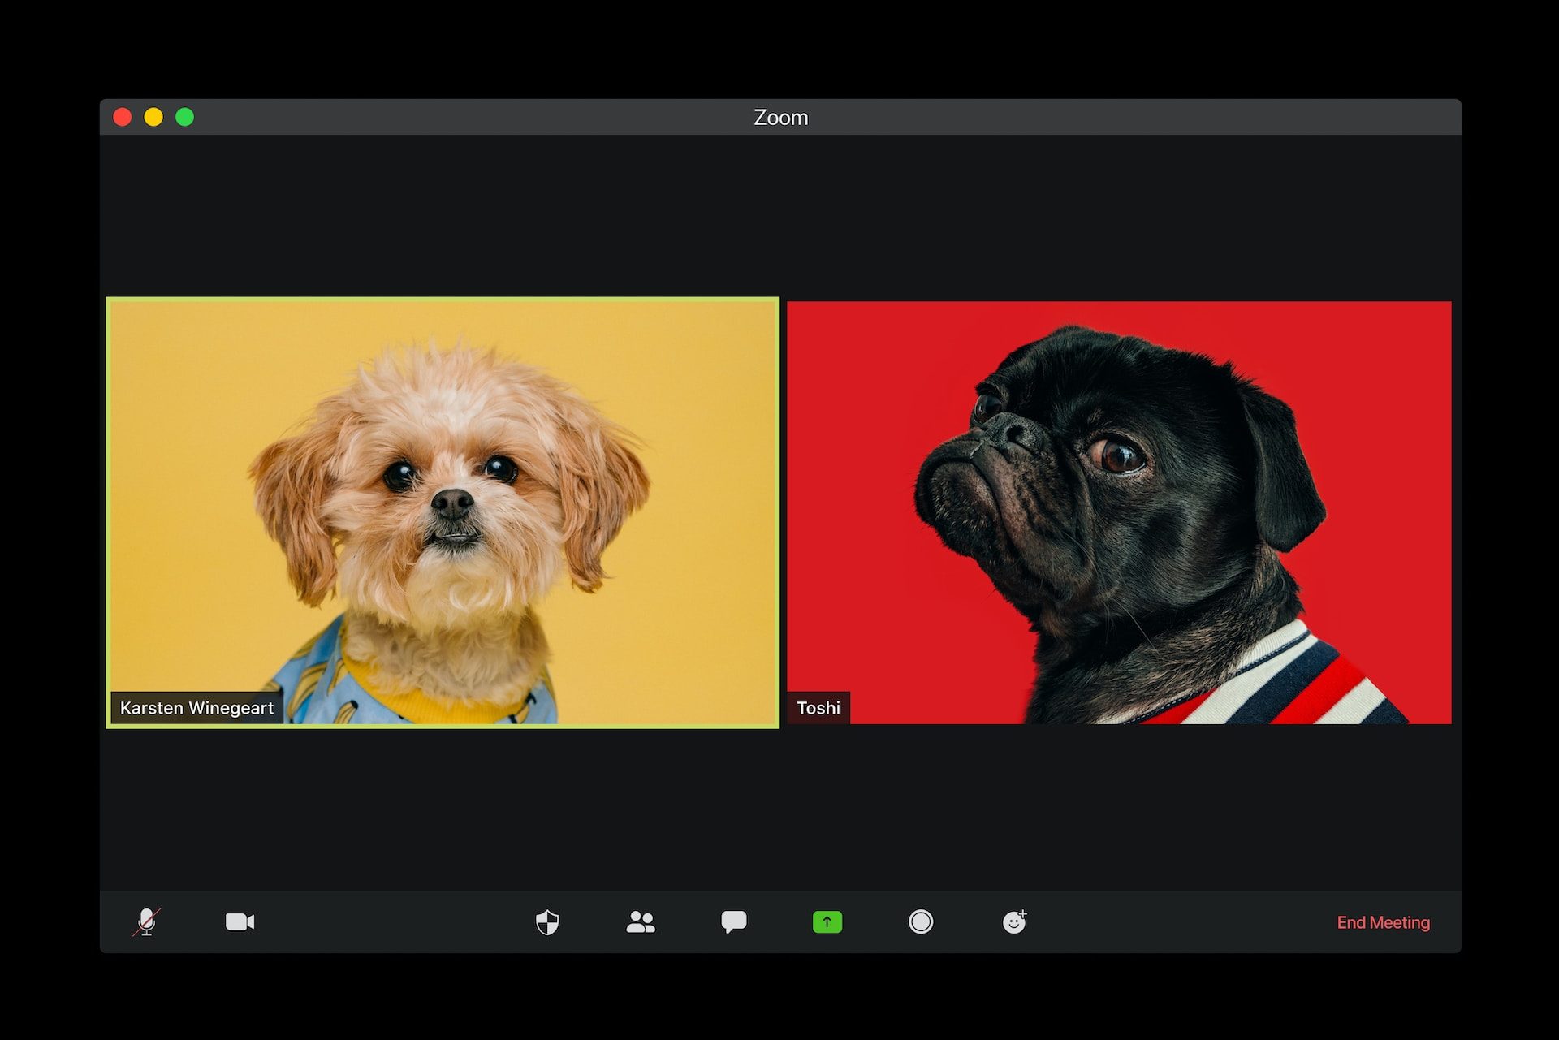This screenshot has height=1040, width=1559.
Task: Close the Zoom window with the red button
Action: pyautogui.click(x=123, y=118)
